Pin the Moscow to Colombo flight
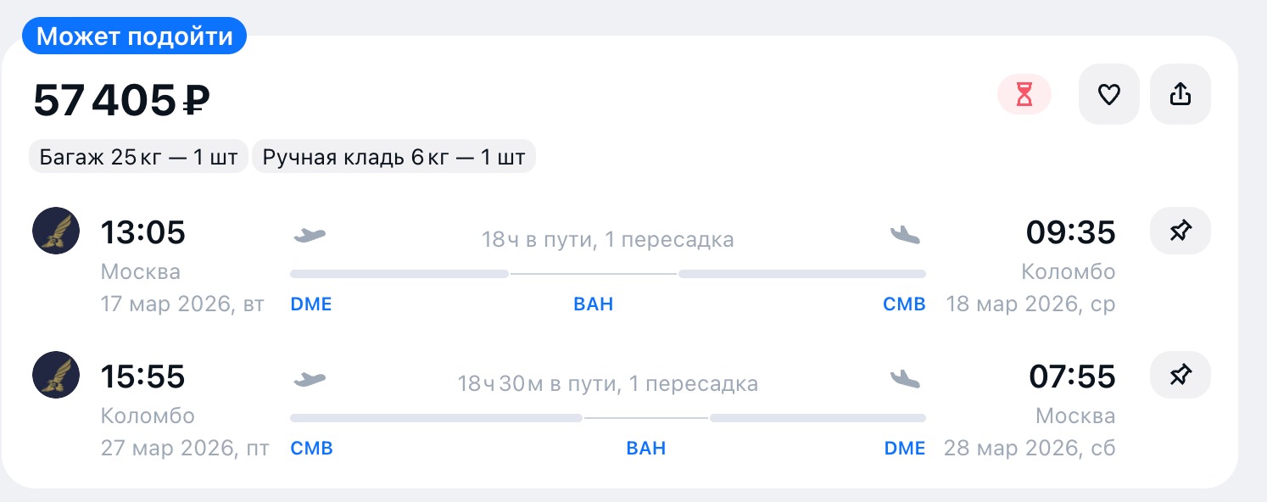Viewport: 1267px width, 502px height. 1180,231
